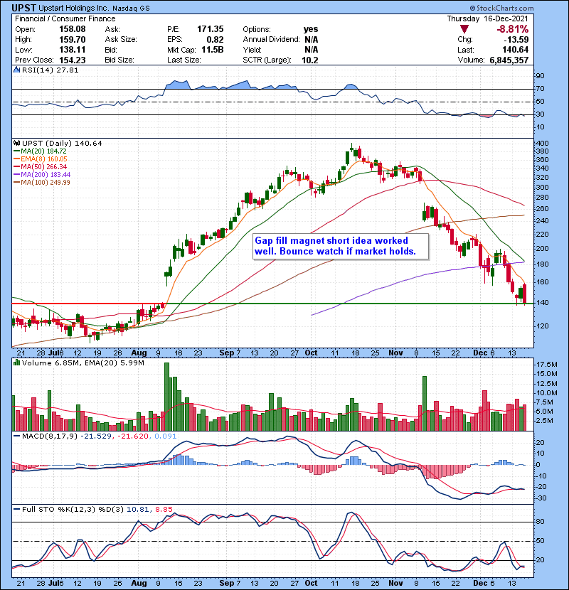Select the Financial / Consumer Finance sector label
This screenshot has height=590, width=569.
[x=65, y=18]
